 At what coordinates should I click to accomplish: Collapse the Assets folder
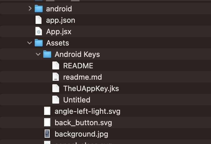pos(30,43)
